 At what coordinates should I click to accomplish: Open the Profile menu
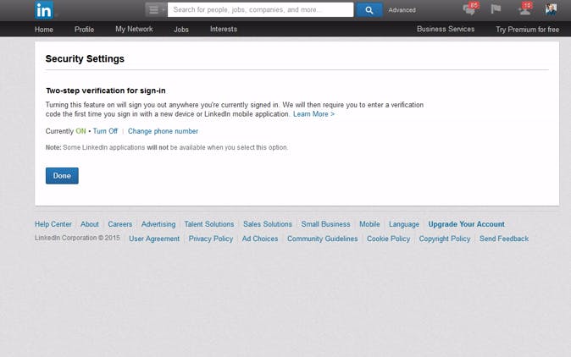84,30
